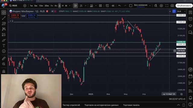Take a chart snapshot with camera

172,6
